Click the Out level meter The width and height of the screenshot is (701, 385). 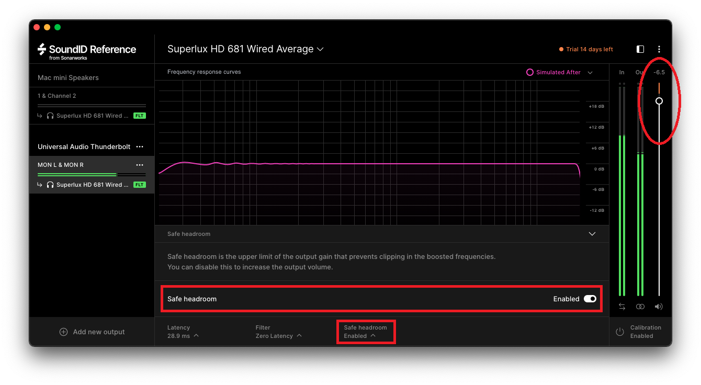tap(640, 189)
